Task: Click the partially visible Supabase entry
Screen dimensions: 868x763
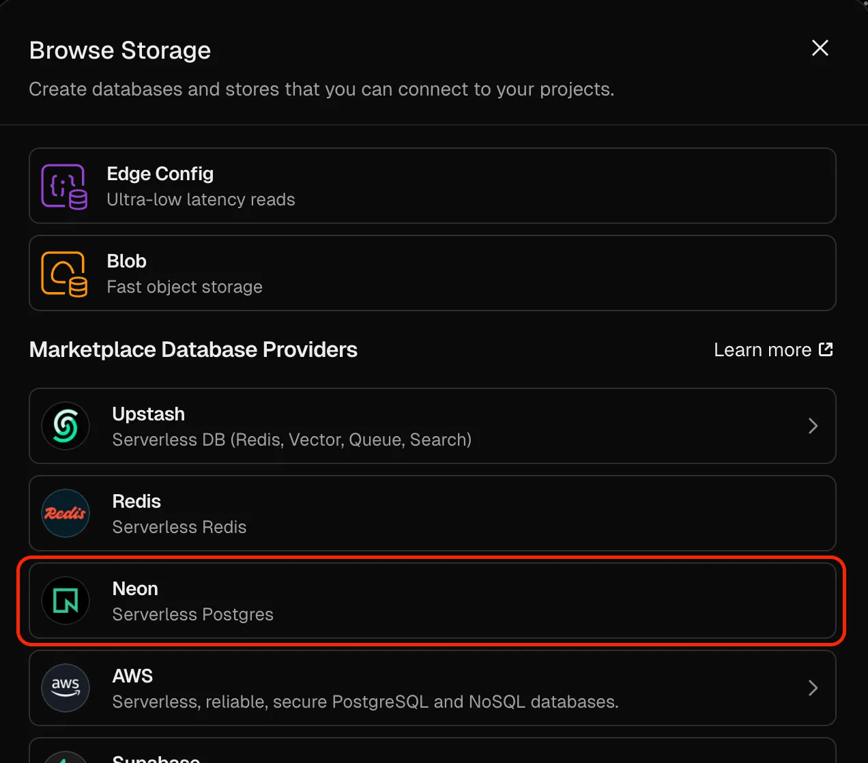Action: pyautogui.click(x=433, y=751)
